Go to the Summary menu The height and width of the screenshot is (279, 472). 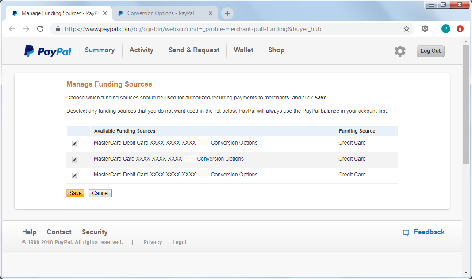click(100, 50)
